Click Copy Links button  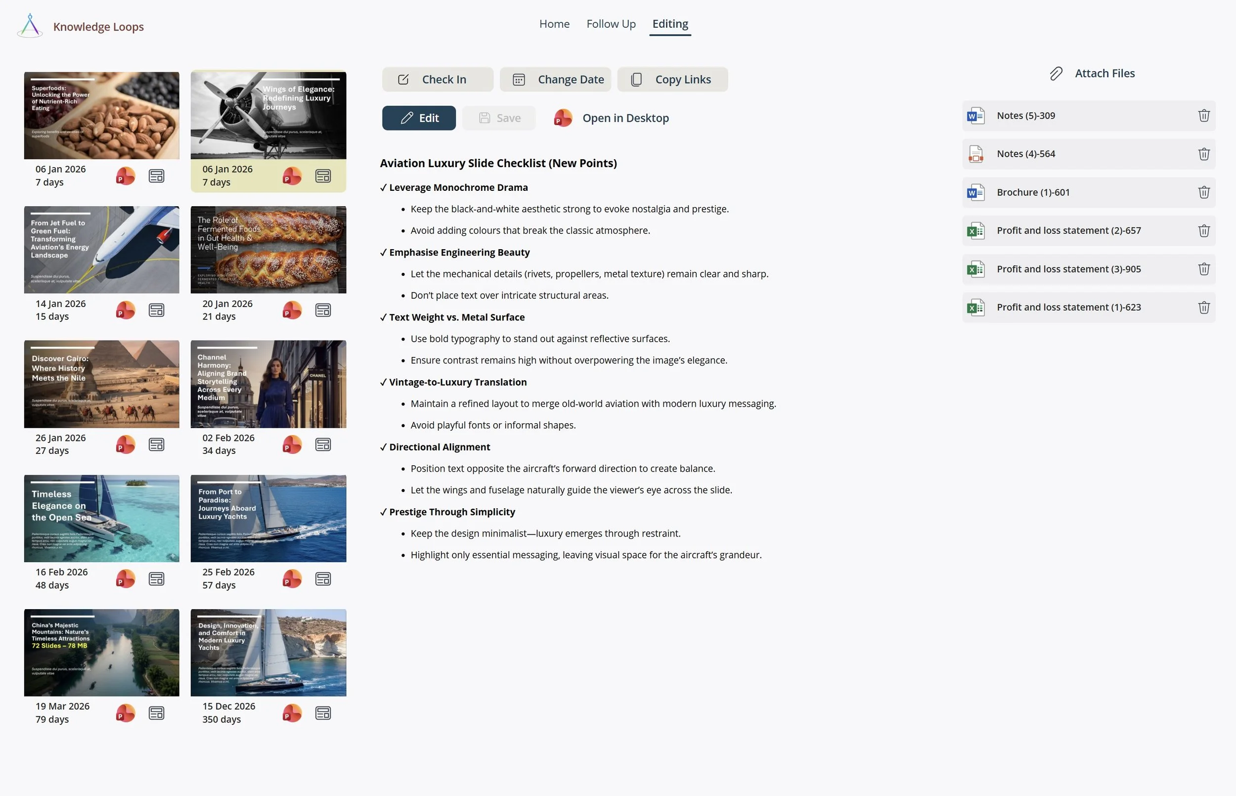click(672, 80)
